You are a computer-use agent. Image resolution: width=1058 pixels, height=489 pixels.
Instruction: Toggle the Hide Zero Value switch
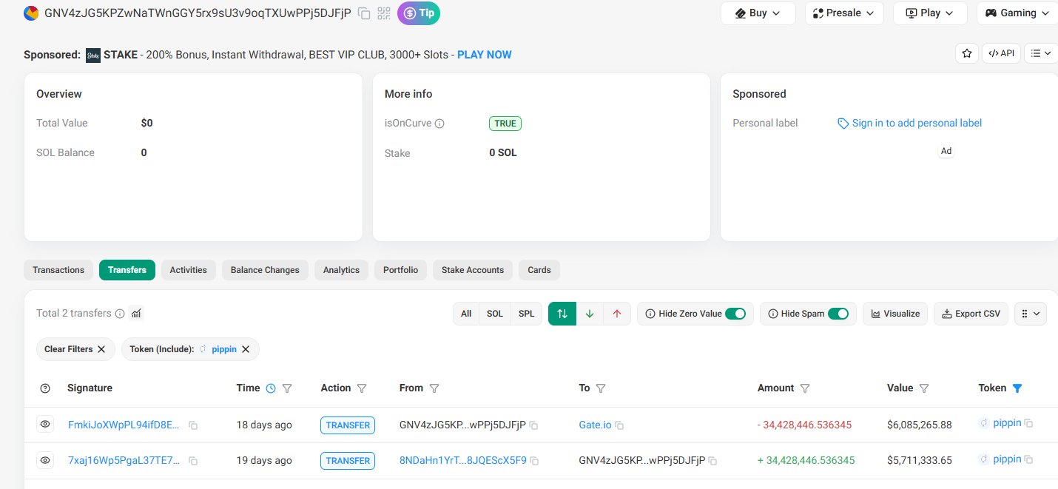pyautogui.click(x=735, y=314)
